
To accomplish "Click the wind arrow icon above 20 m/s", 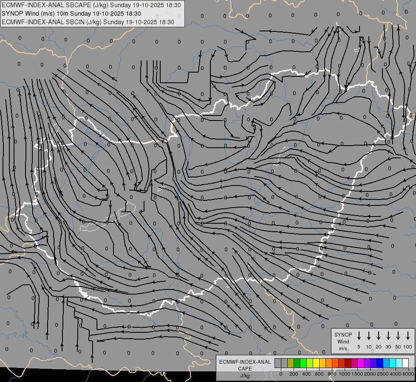I will pos(379,336).
